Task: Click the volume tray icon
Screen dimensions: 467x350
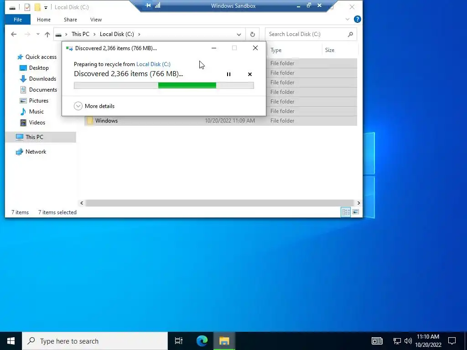Action: pyautogui.click(x=408, y=341)
